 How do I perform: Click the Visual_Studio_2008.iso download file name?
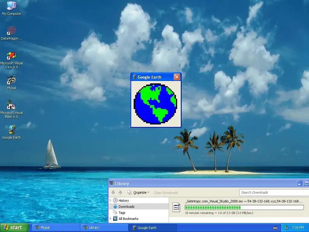244,201
